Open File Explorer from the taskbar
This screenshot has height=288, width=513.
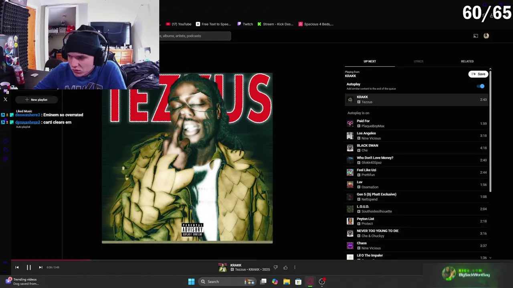pyautogui.click(x=287, y=282)
